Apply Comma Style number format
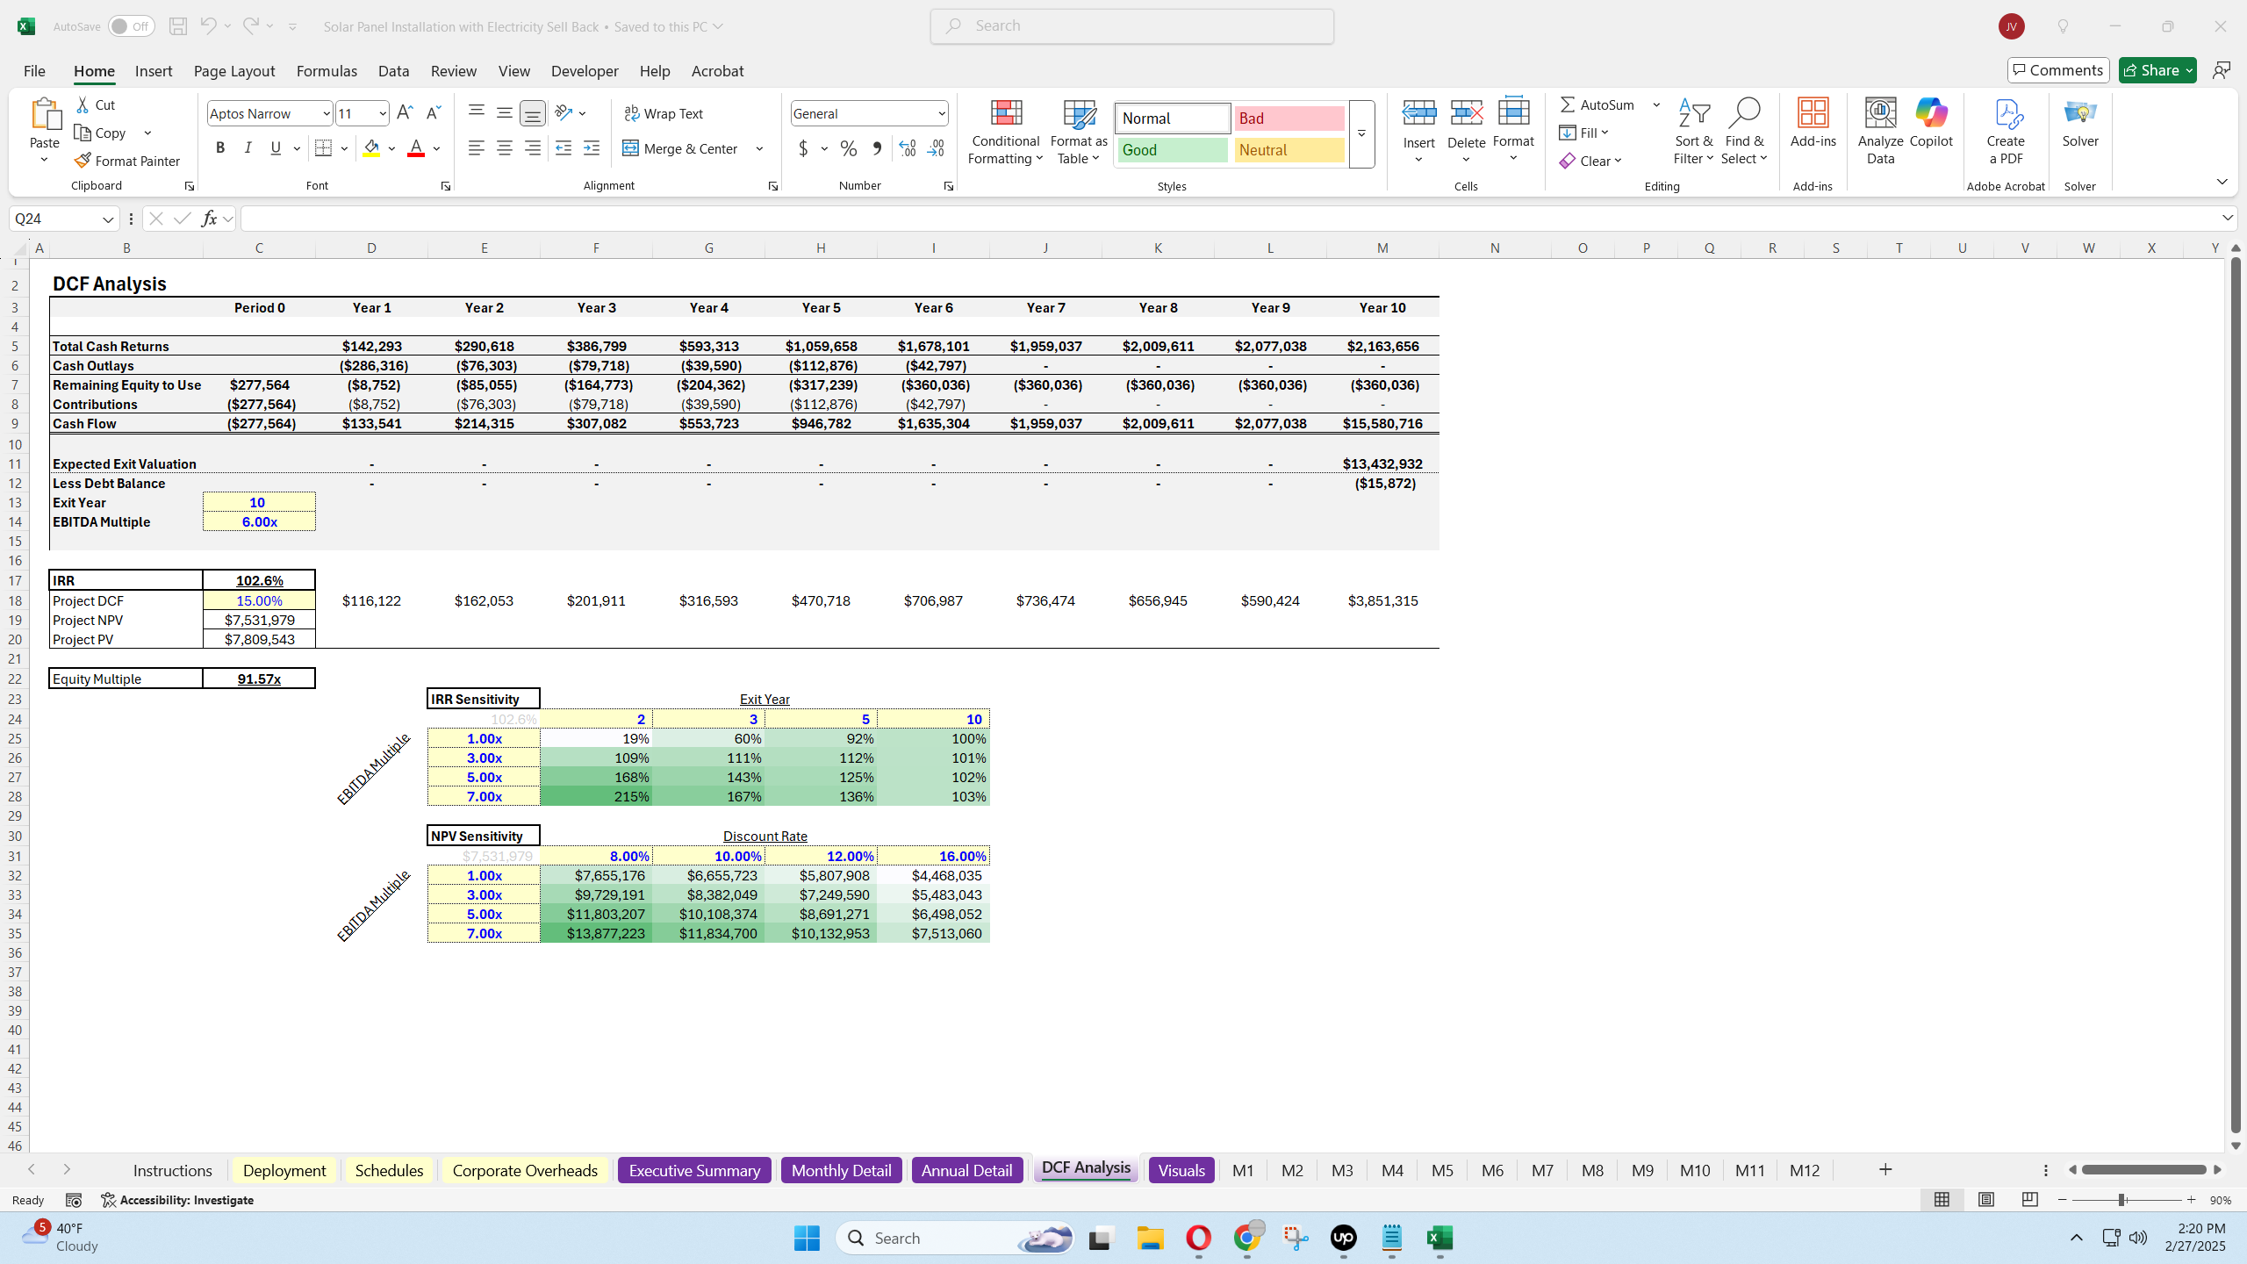The width and height of the screenshot is (2247, 1264). 876,148
